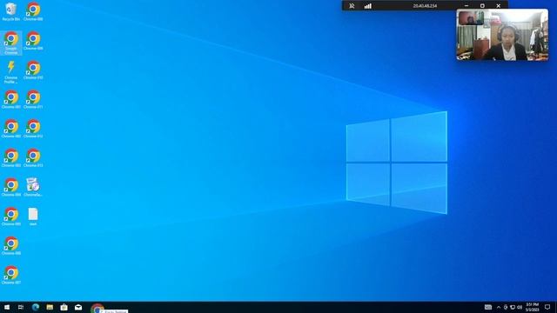Minimize the remote session connection bar

[x=466, y=6]
